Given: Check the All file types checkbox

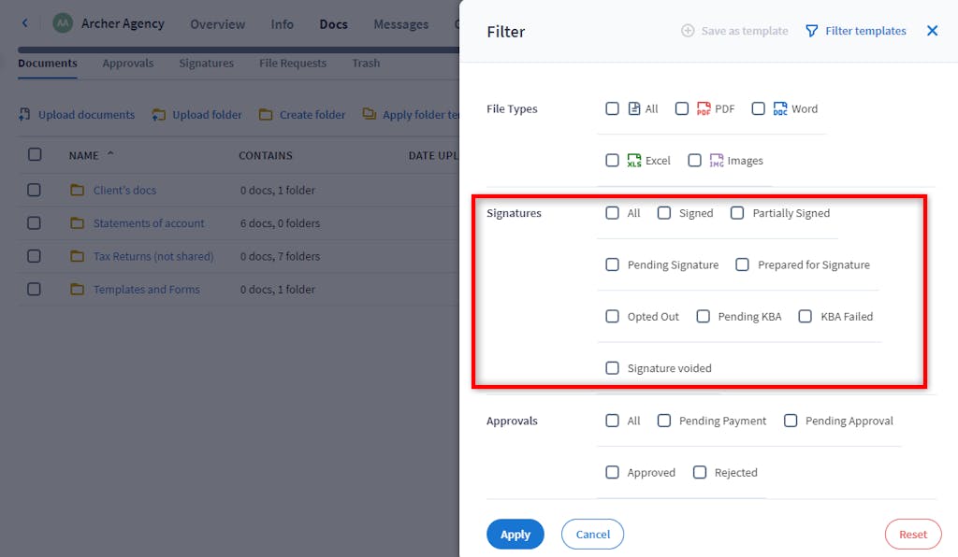Looking at the screenshot, I should (612, 108).
